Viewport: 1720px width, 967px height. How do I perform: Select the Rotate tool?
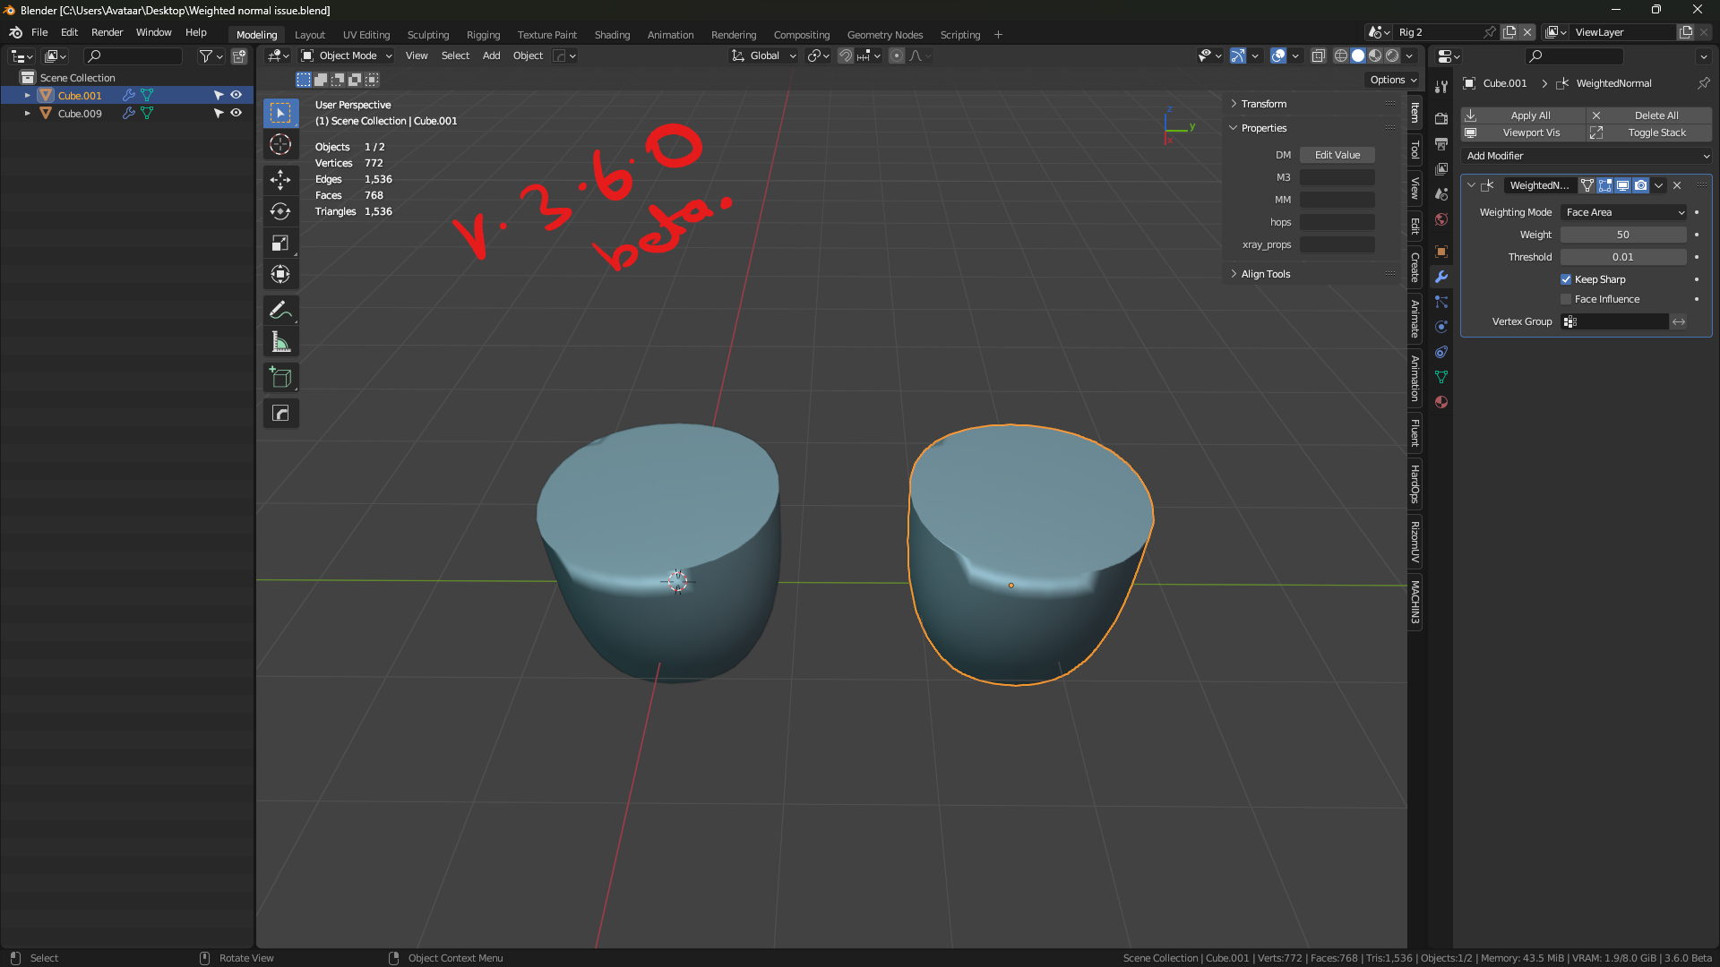(280, 211)
